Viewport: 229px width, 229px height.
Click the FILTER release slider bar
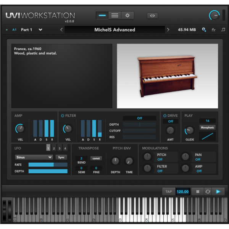100,128
